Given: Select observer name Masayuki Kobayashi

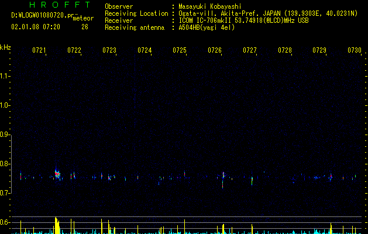Looking at the screenshot, I should [x=210, y=6].
